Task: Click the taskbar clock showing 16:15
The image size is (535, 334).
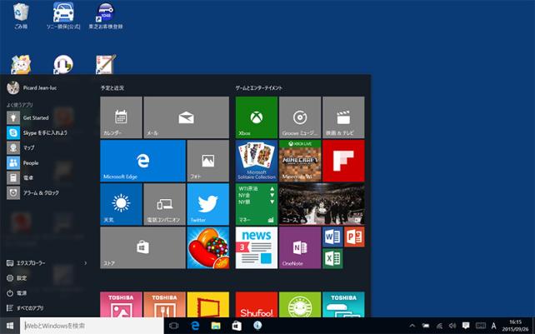Action: pos(516,326)
